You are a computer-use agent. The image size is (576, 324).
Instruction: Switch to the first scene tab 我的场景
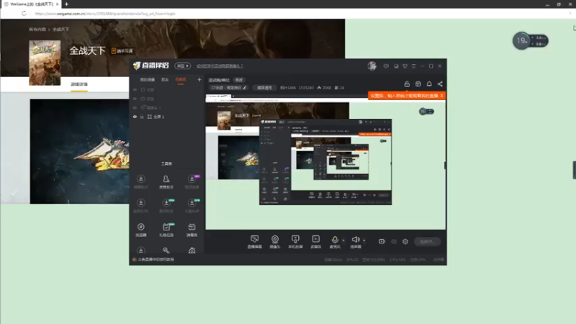click(x=148, y=80)
